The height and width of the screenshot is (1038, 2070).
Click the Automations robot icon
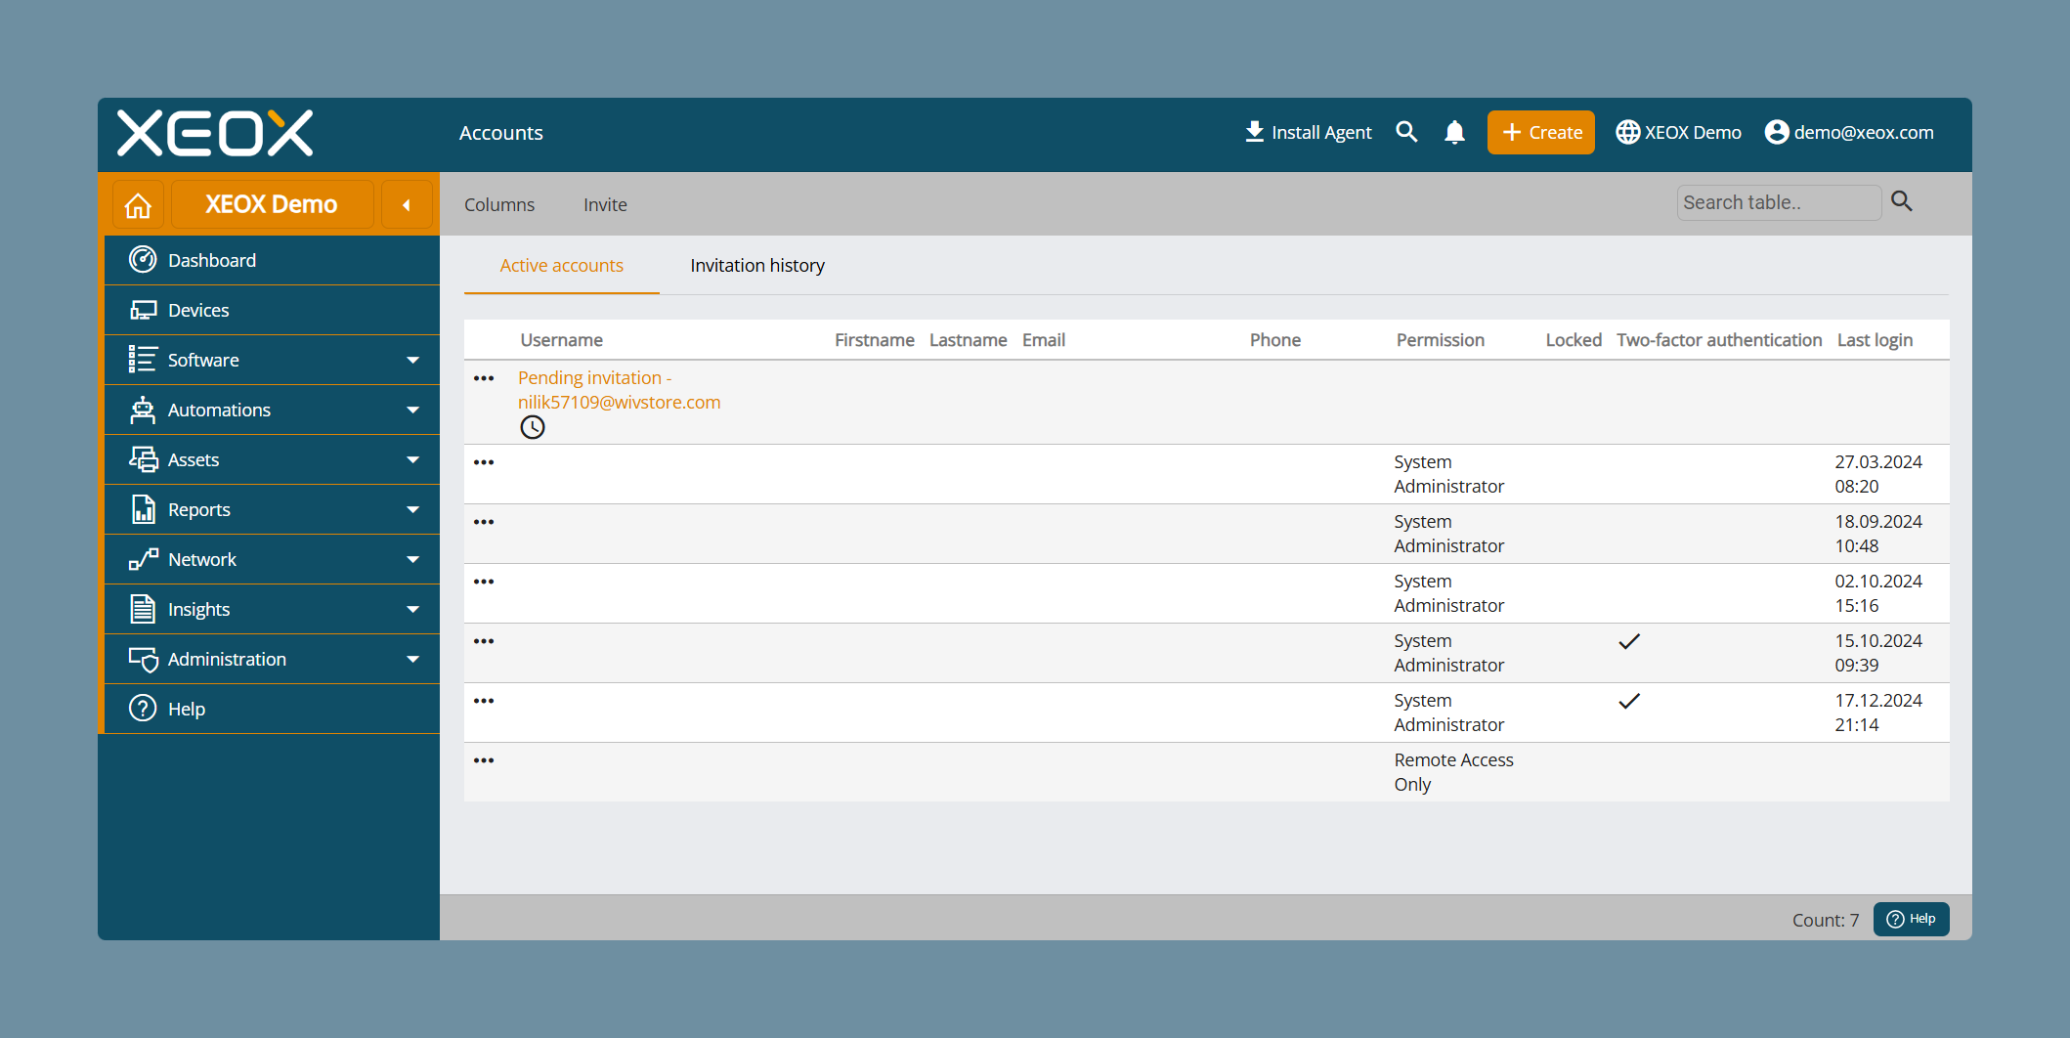[x=143, y=410]
